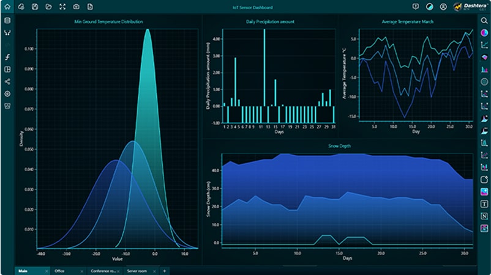This screenshot has height=275, width=491.
Task: Click the share nodes icon in left sidebar
Action: pyautogui.click(x=7, y=81)
